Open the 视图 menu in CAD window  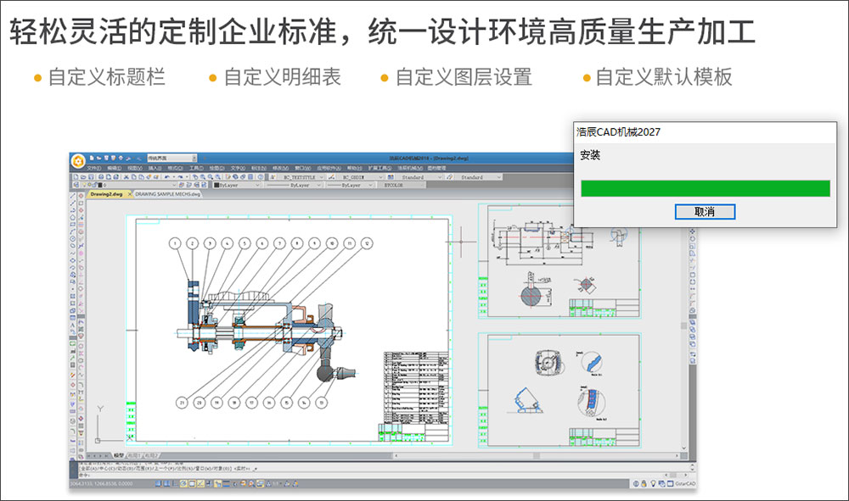click(x=135, y=168)
